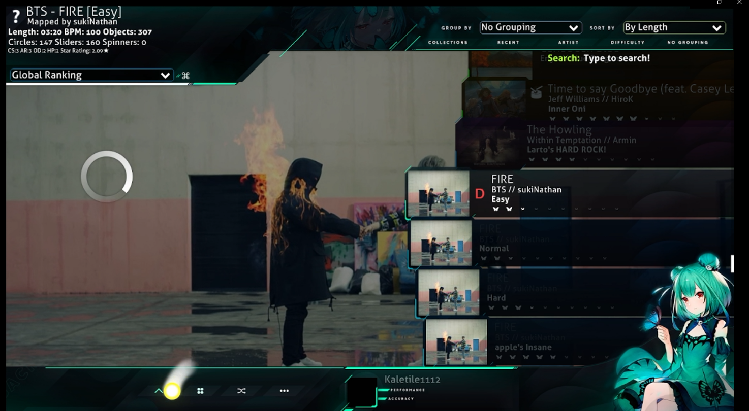Click the BTS - FIRE [Easy] title text

(74, 11)
